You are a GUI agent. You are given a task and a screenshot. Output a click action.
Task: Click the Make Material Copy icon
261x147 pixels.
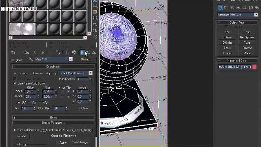coord(43,52)
